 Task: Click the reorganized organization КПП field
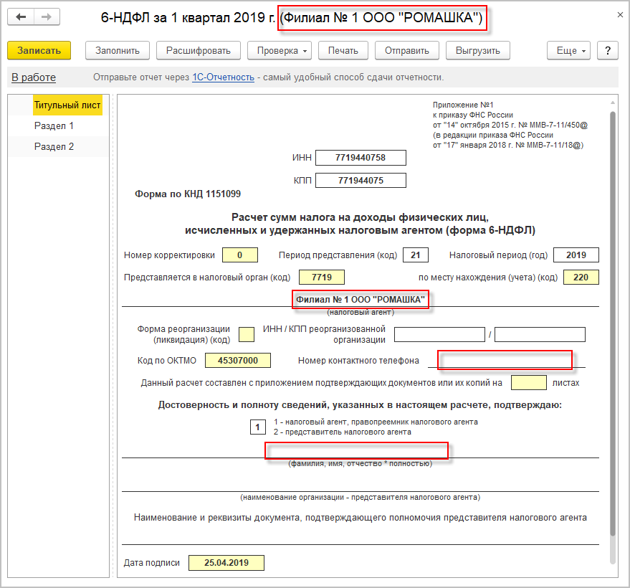click(x=540, y=334)
